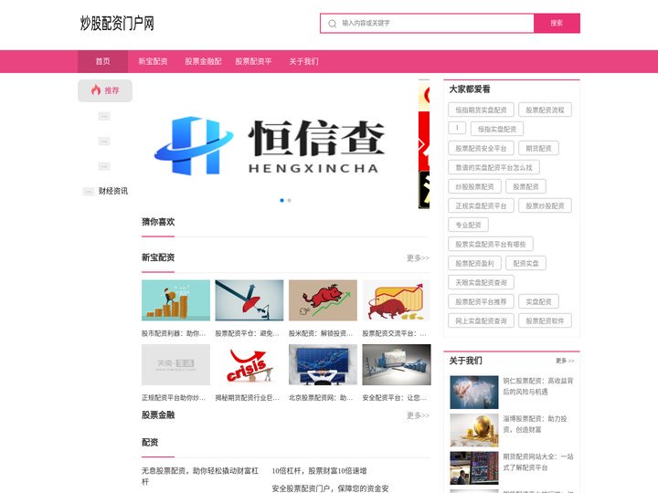Click the magnifier icon in the search box
This screenshot has width=658, height=493.
tap(333, 24)
